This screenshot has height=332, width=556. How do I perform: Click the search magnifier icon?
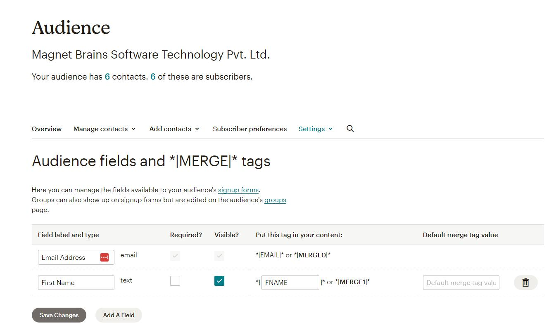350,129
